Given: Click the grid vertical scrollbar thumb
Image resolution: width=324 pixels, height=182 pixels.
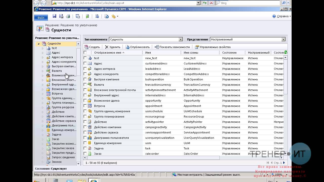Looking at the screenshot, I should point(286,77).
